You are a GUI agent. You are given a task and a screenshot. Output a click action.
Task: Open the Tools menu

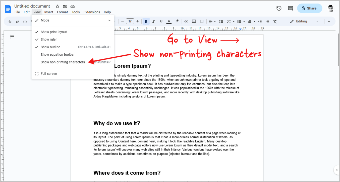(x=76, y=12)
